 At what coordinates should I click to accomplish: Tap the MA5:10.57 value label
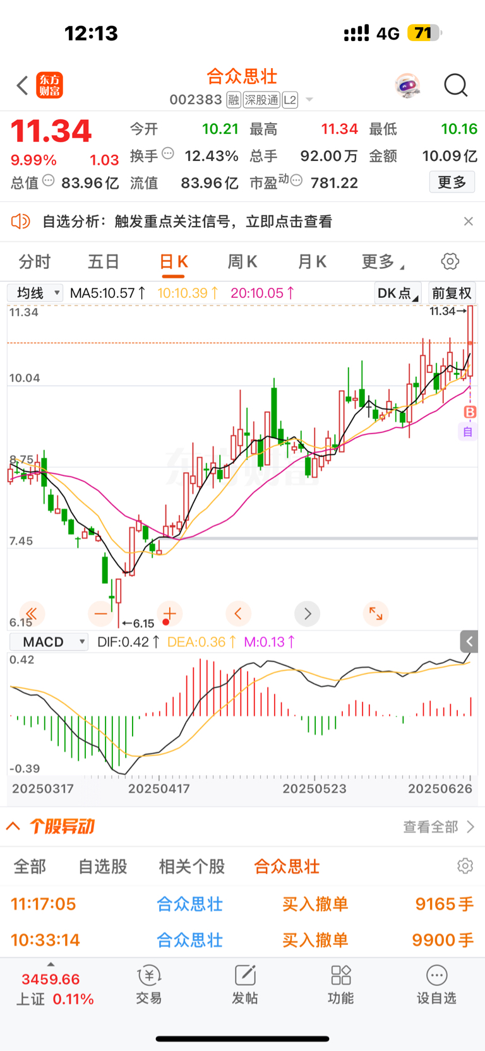click(108, 293)
